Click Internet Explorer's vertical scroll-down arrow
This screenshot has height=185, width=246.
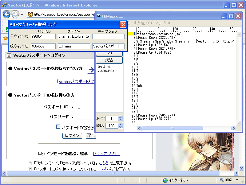[x=241, y=168]
